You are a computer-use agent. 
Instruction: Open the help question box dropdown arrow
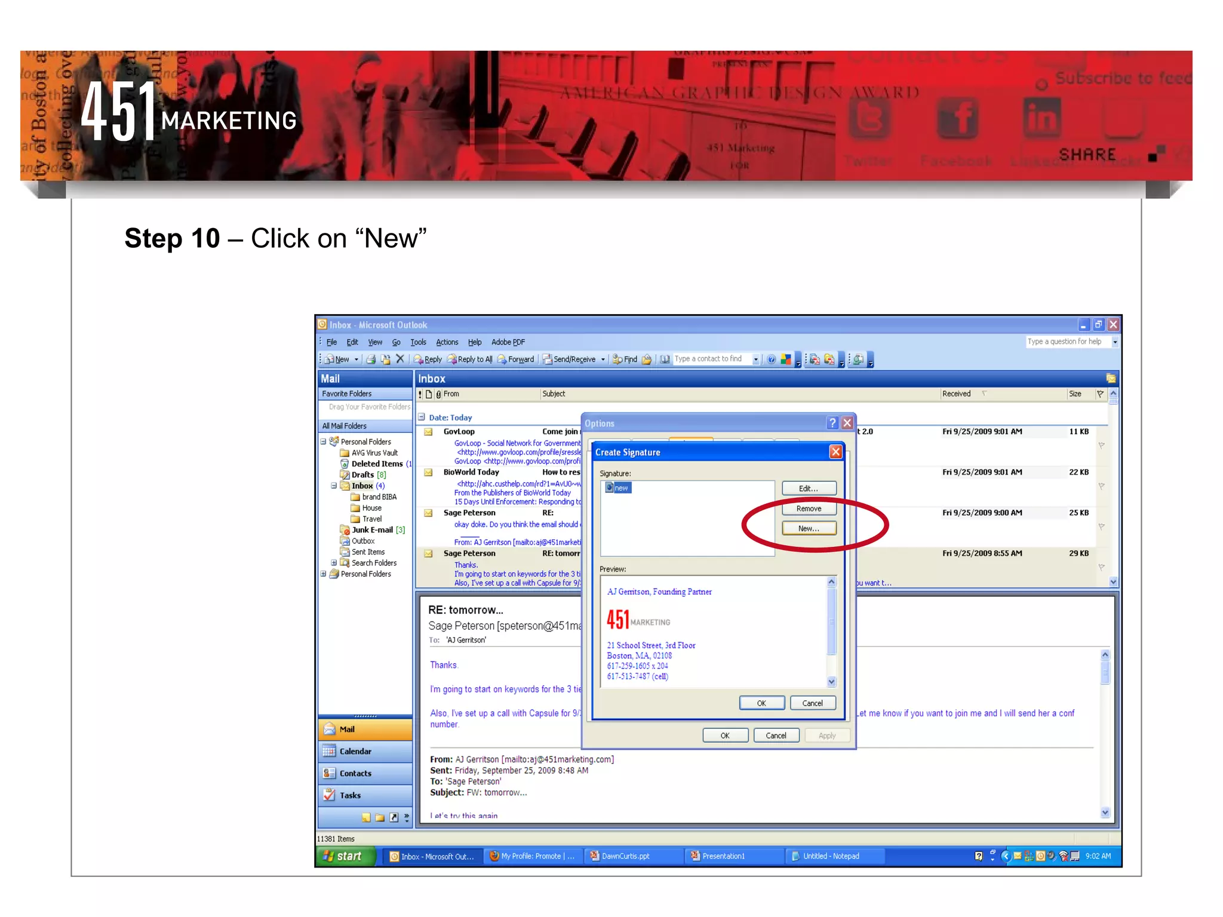pos(1115,342)
